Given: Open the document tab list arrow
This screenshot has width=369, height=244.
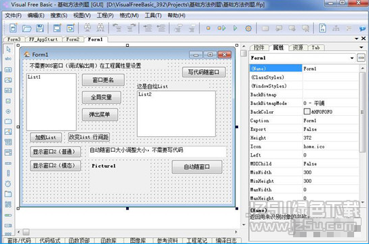Looking at the screenshot, I should point(357,39).
